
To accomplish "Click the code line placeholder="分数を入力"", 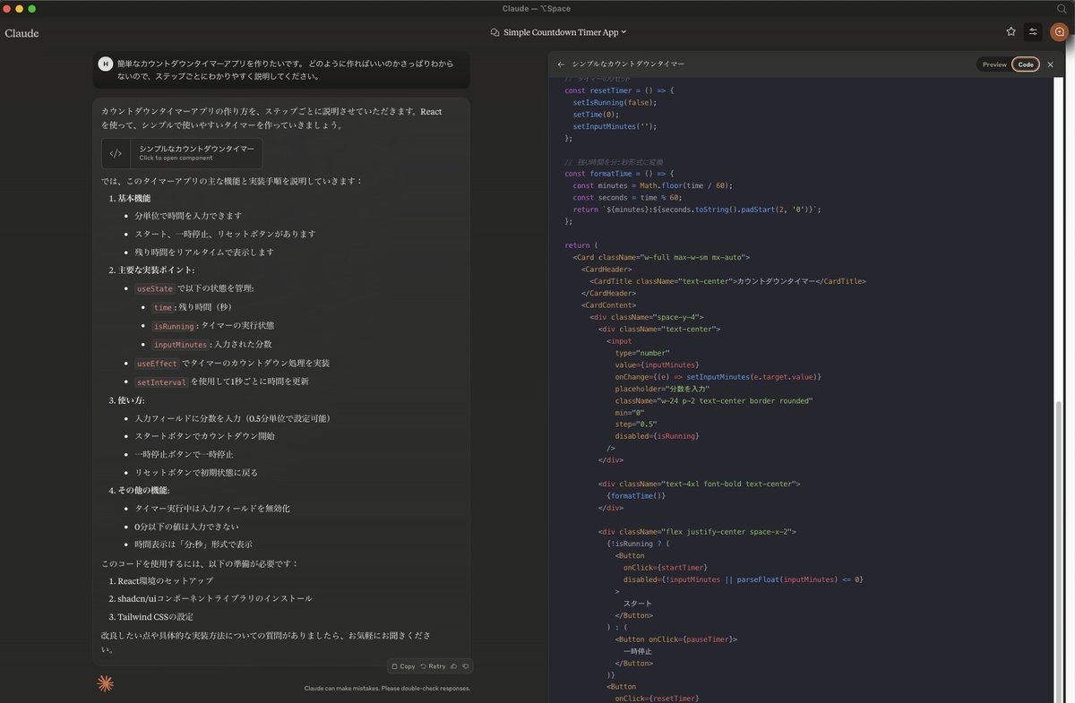I will click(663, 389).
